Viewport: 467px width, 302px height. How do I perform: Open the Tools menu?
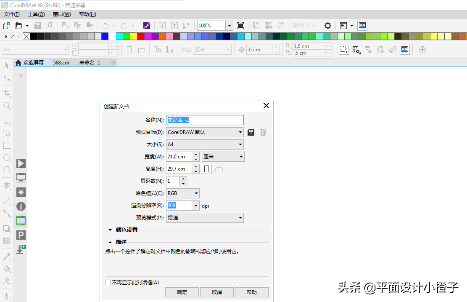[36, 14]
